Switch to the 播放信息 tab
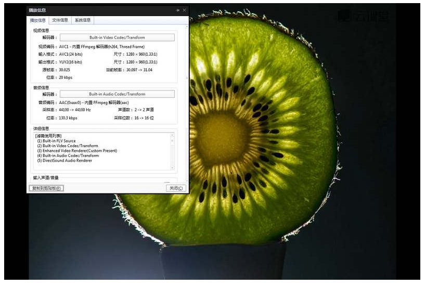The height and width of the screenshot is (286, 425). pyautogui.click(x=37, y=20)
